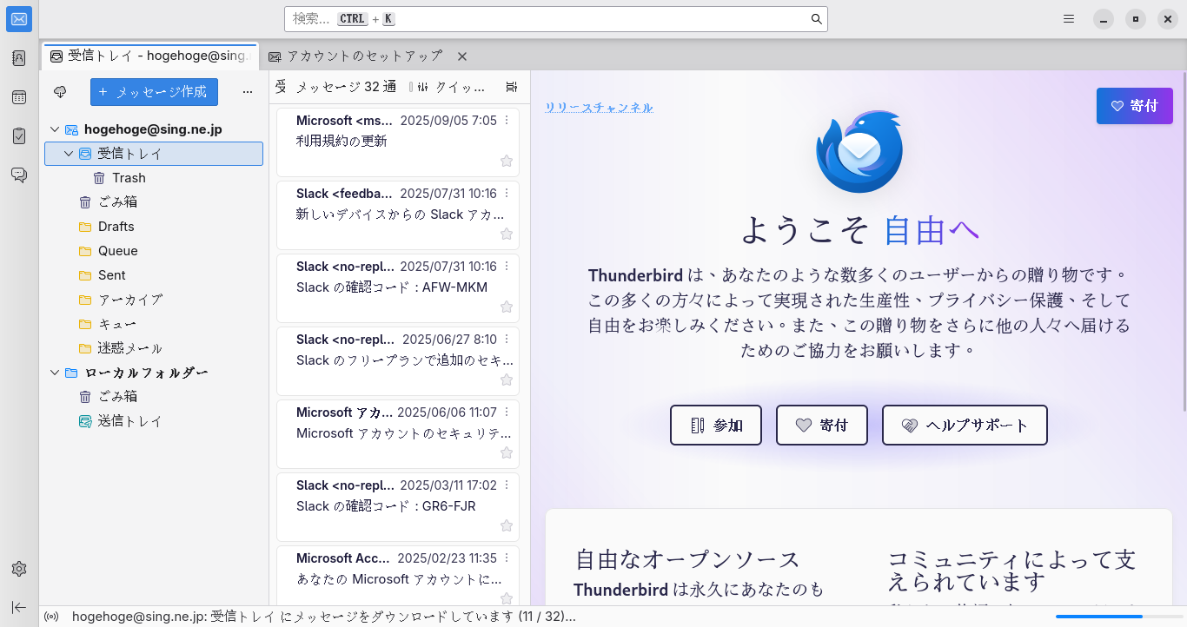
Task: Open folder pane options (…) menu
Action: point(248,92)
